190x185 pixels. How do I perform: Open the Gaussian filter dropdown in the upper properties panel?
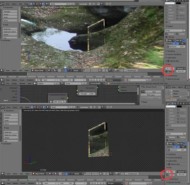pyautogui.click(x=181, y=68)
